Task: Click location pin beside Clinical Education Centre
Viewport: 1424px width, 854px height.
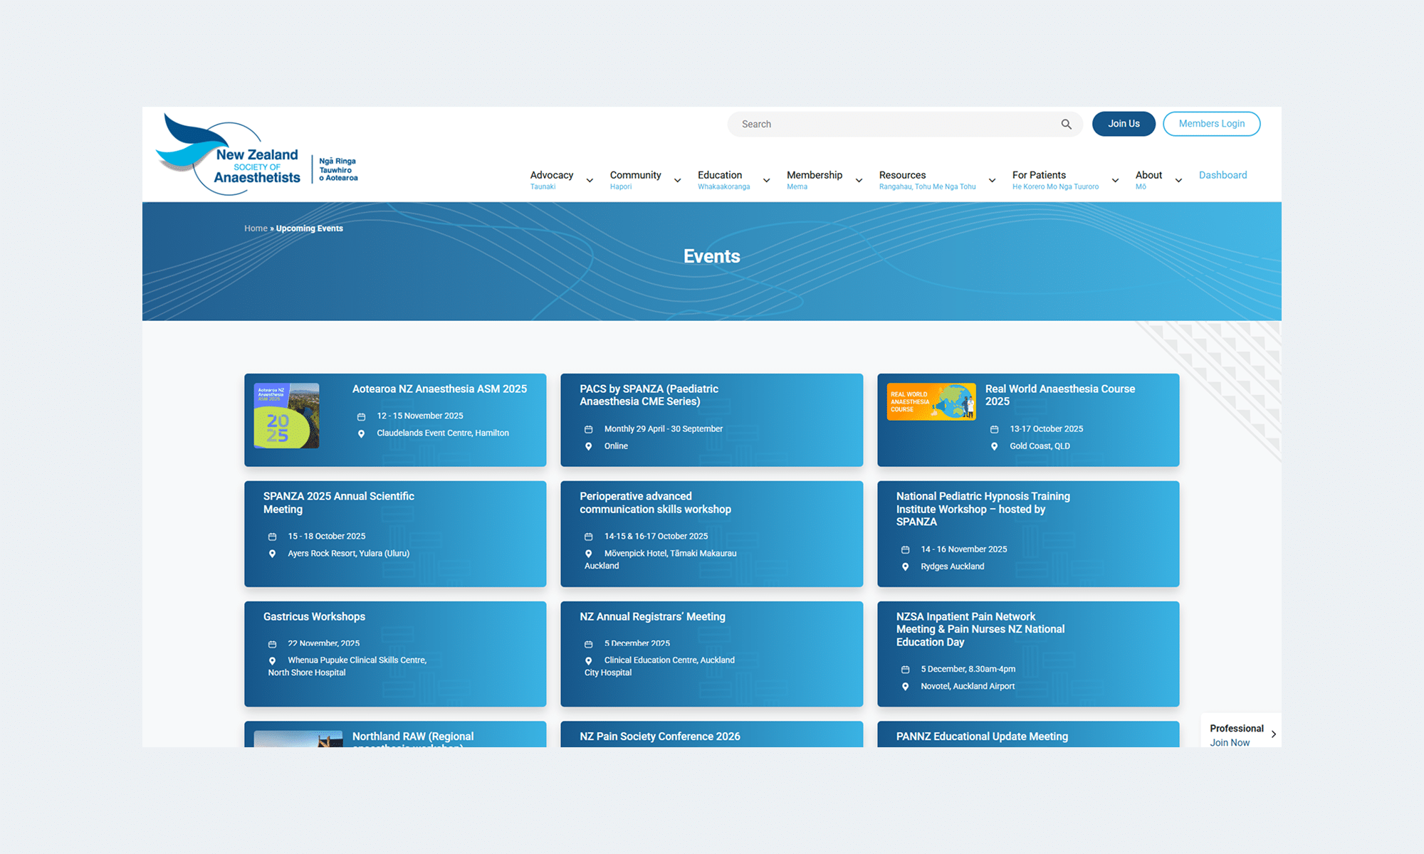Action: pos(588,660)
